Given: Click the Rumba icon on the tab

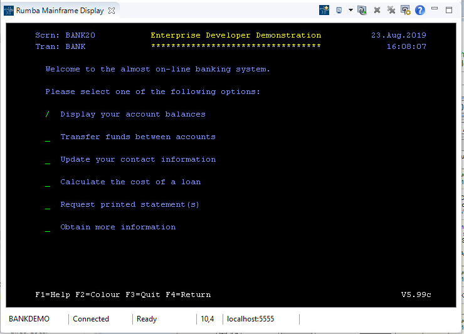Looking at the screenshot, I should (x=9, y=11).
